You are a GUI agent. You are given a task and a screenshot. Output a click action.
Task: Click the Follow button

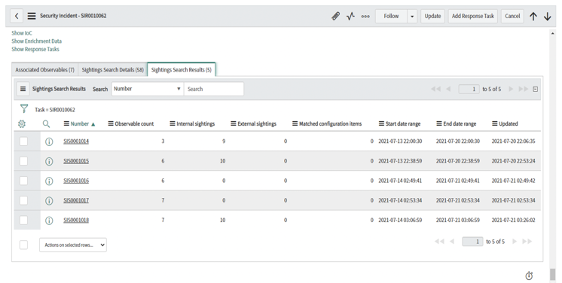tap(392, 16)
